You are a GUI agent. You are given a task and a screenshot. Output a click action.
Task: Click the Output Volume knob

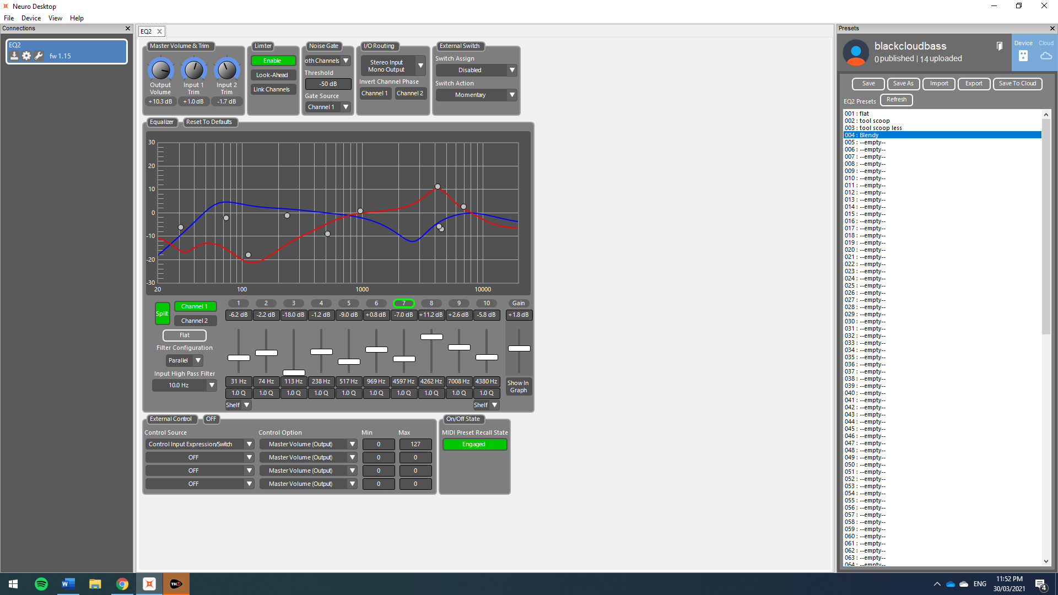pos(160,69)
